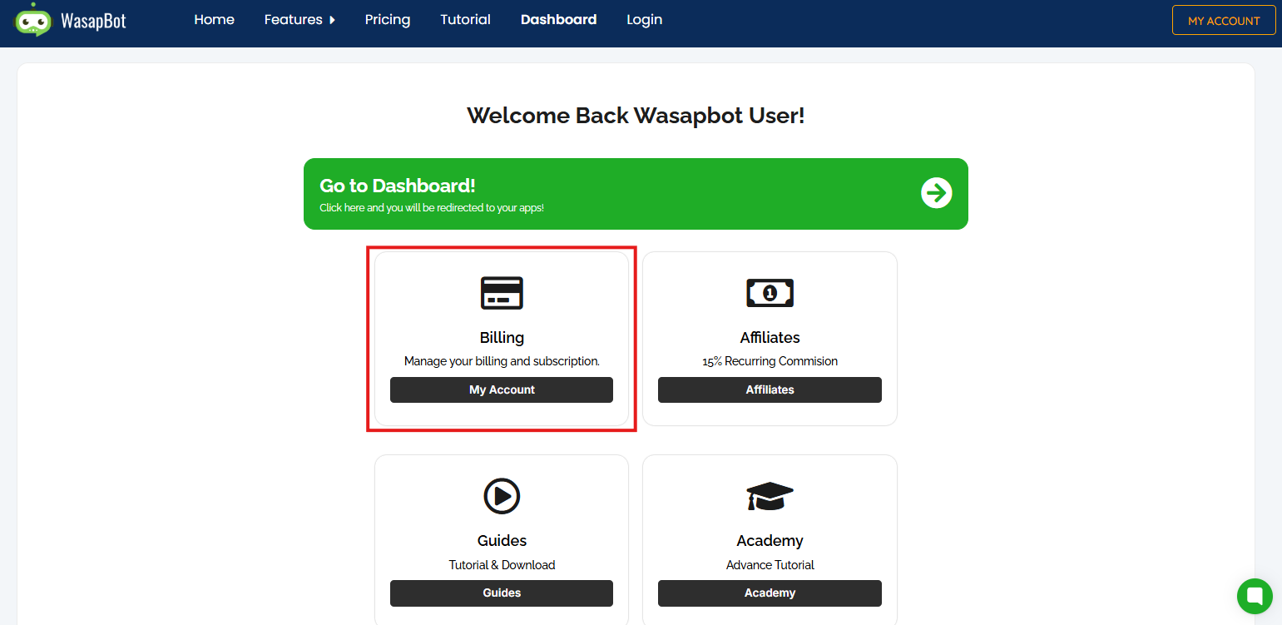The image size is (1282, 625).
Task: Click 'Tutorial & Download' text
Action: (x=502, y=565)
